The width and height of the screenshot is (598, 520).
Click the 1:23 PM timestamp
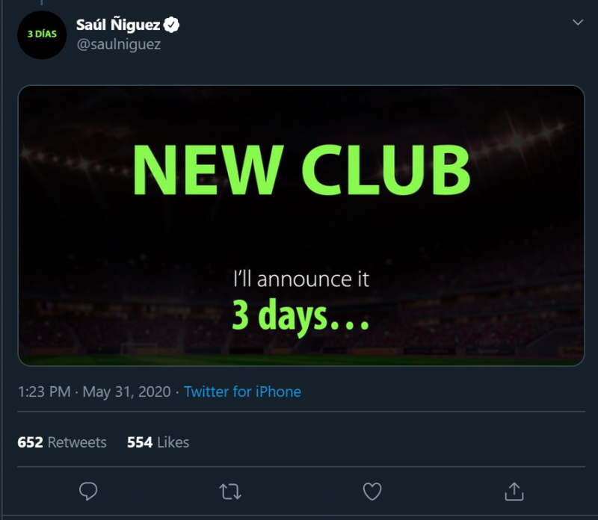tap(44, 391)
